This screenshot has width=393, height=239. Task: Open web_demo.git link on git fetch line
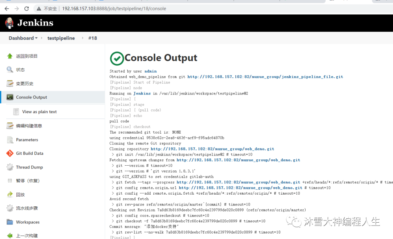tap(238, 182)
